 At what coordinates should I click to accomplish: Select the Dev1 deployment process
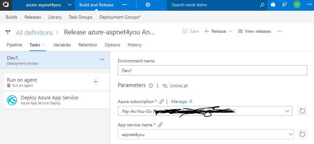pyautogui.click(x=55, y=60)
